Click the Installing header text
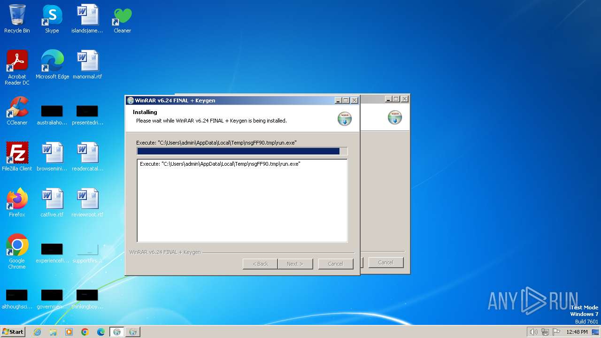Screen dimensions: 601x338 [x=145, y=112]
